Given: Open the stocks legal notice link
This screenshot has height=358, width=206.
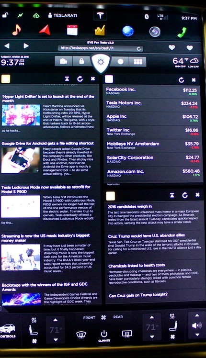Looking at the screenshot, I should (x=113, y=184).
